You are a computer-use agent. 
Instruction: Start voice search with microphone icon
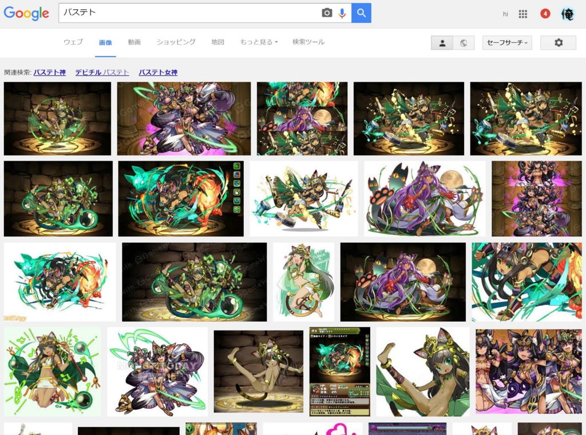342,13
